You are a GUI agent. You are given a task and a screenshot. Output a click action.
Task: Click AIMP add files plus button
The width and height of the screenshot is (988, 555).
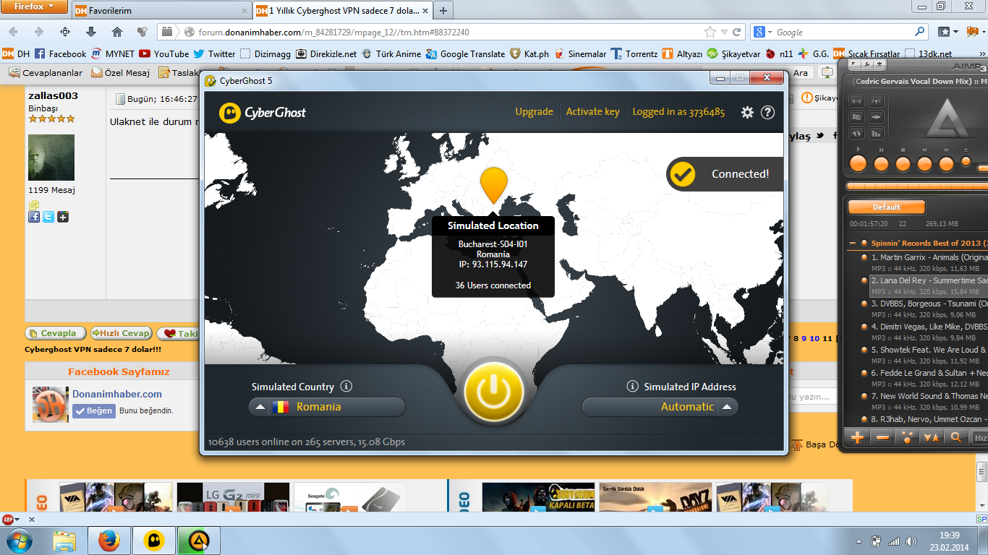point(859,437)
